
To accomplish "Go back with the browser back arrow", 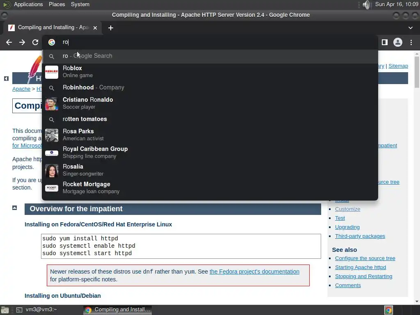I will coord(9,42).
